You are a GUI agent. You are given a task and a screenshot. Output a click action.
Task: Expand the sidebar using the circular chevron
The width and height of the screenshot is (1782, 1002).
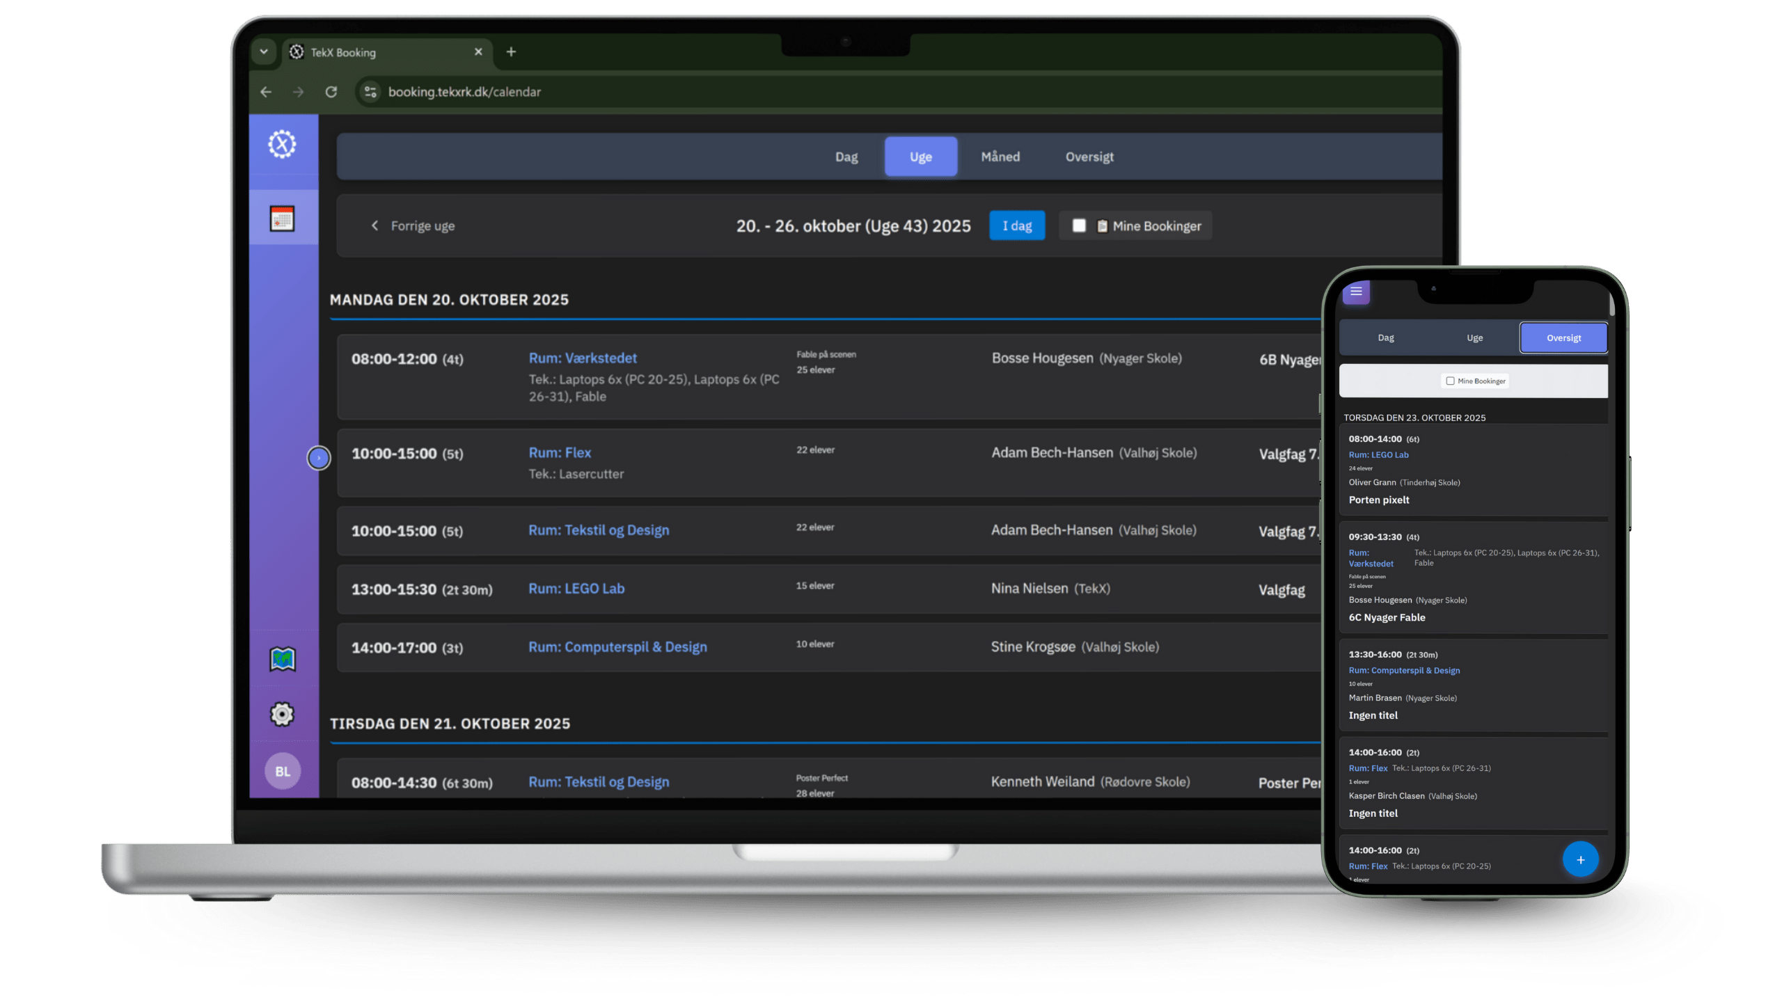[x=319, y=457]
